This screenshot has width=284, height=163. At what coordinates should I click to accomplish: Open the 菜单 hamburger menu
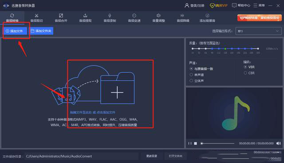tap(259, 5)
